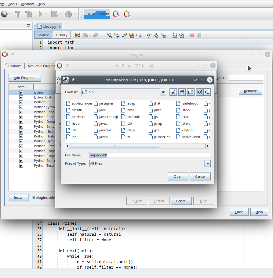
Task: Select the javac file in list
Action: point(100,123)
